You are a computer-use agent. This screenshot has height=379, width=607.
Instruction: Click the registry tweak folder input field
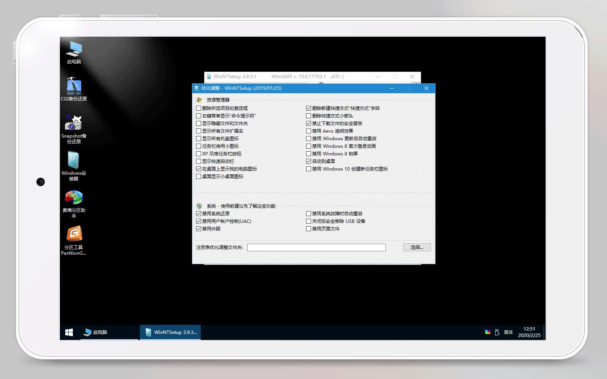317,247
